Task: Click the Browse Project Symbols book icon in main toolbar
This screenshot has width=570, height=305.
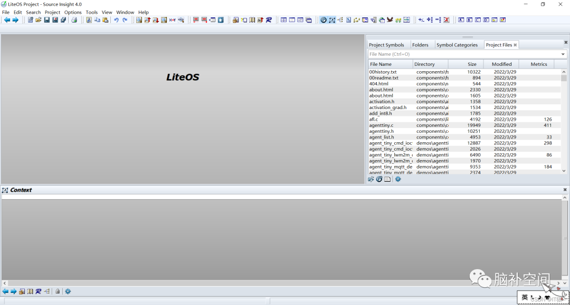Action: point(252,20)
